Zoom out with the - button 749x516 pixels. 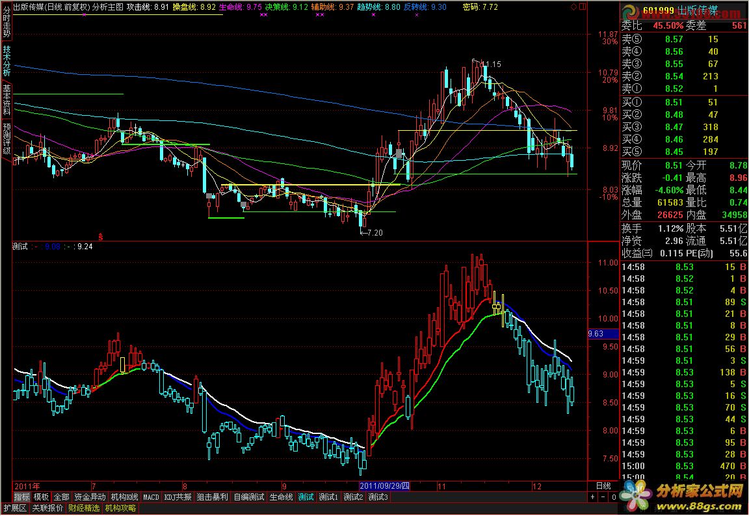point(603,497)
